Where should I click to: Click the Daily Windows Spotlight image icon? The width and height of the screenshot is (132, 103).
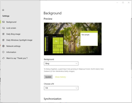pyautogui.click(x=3, y=40)
